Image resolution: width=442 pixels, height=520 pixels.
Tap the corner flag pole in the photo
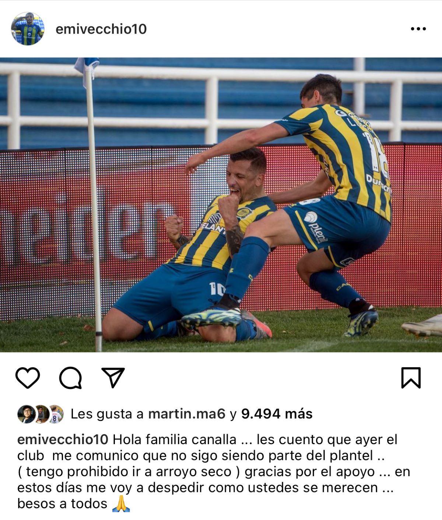94,206
